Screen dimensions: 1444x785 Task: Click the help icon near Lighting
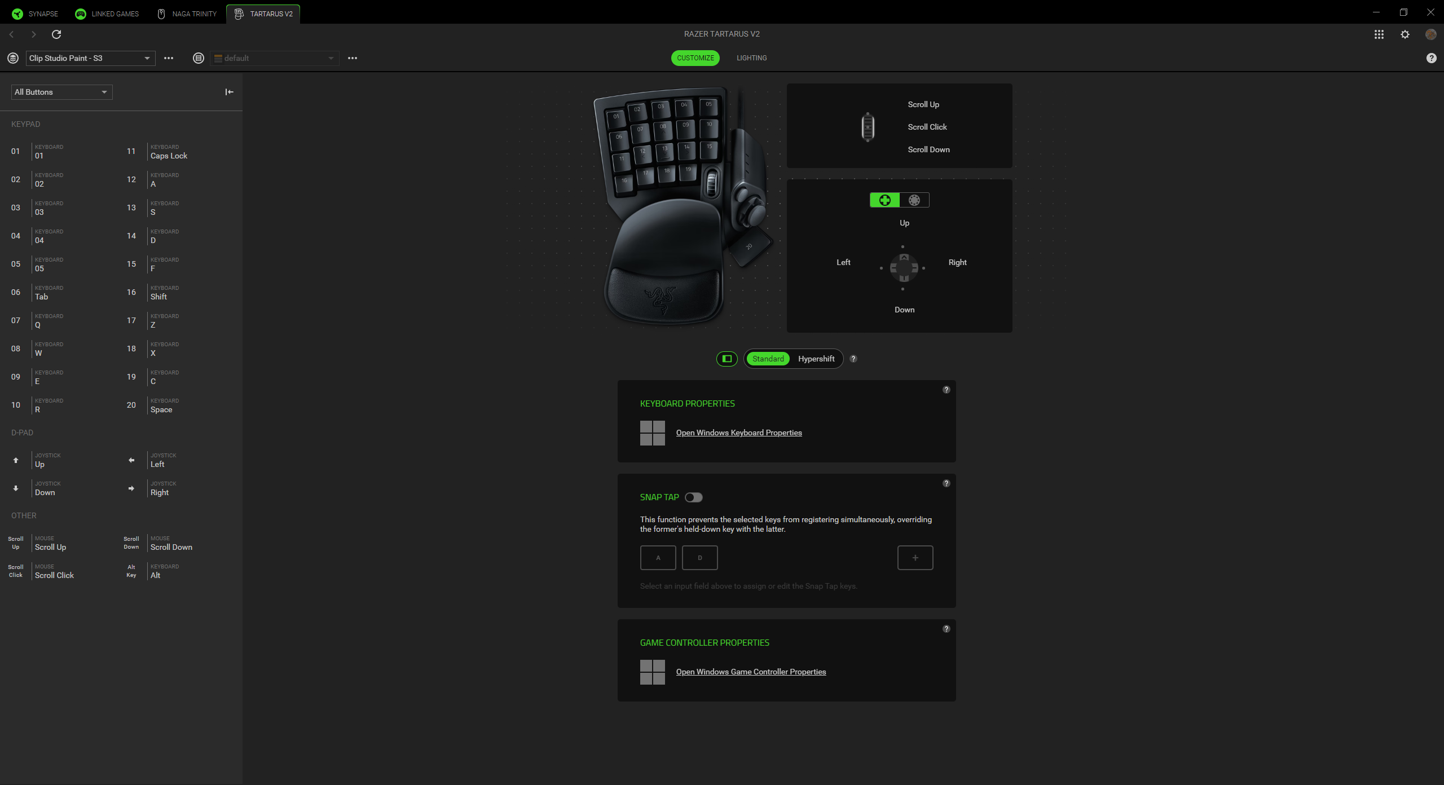pos(1432,58)
